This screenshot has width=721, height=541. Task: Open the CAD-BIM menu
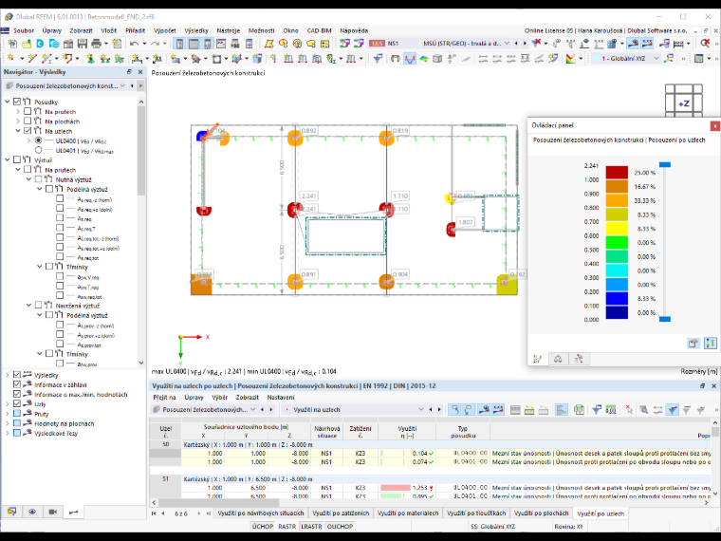(319, 30)
